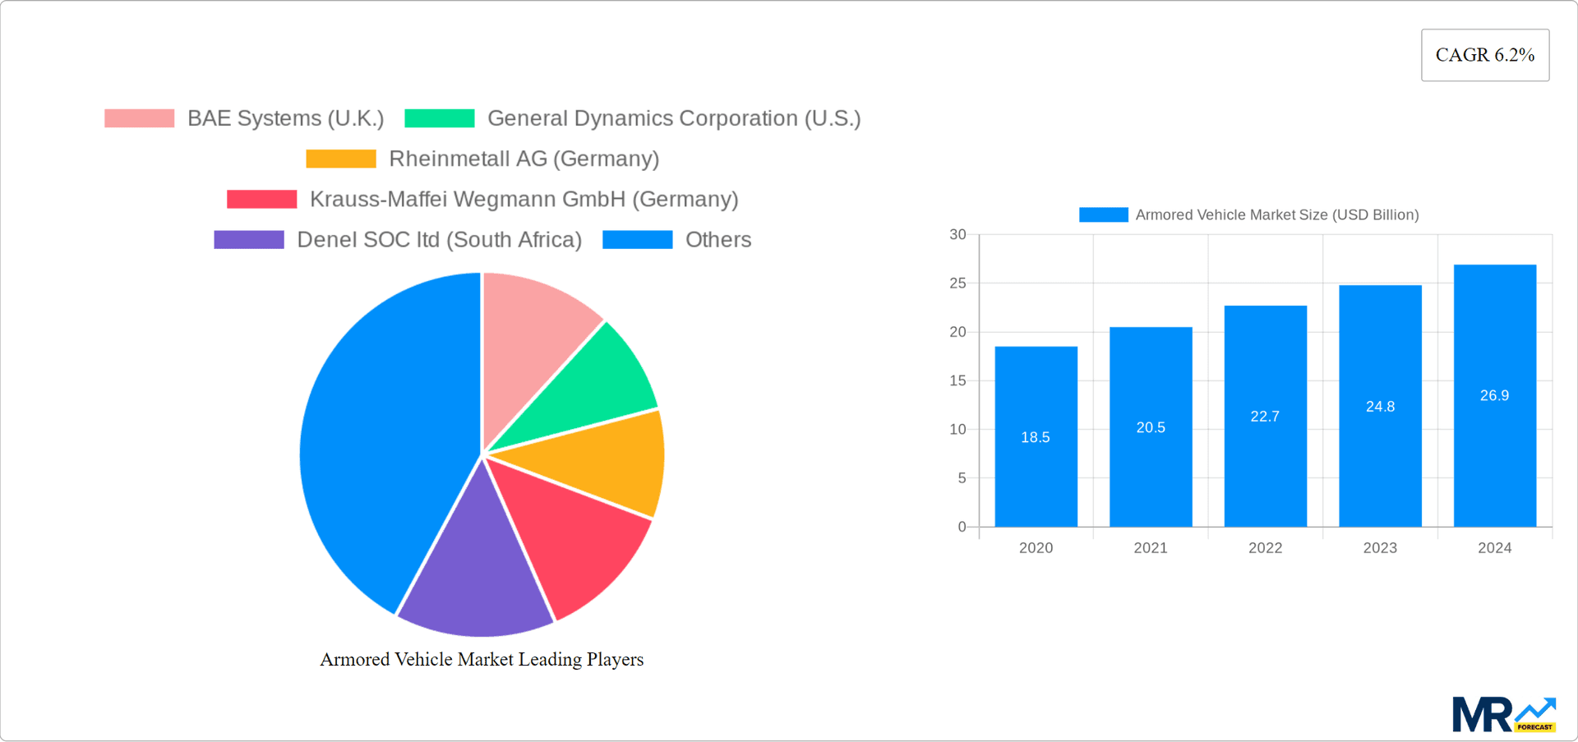Click the MR Forecast logo
The width and height of the screenshot is (1578, 742).
[x=1504, y=714]
